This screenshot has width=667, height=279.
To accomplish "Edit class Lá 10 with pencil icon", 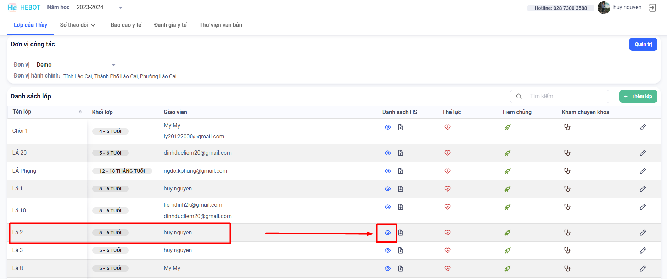I will (x=643, y=207).
